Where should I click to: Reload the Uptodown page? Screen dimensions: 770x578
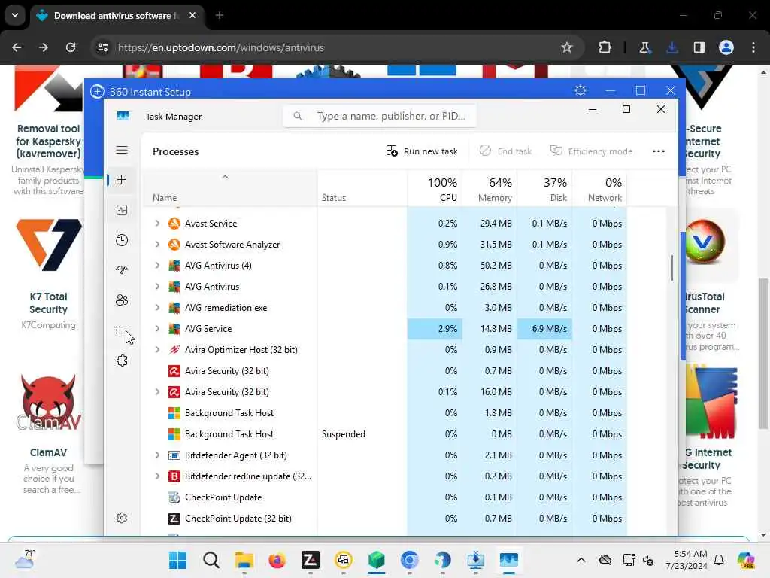(71, 47)
